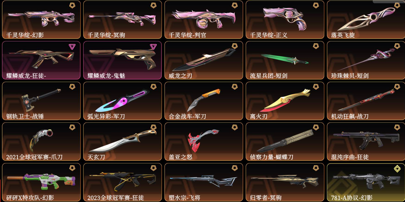Viewport: 405px width, 202px height.
Task: Open the 弧光异彩-军刀 knife skin
Action: [x=122, y=101]
